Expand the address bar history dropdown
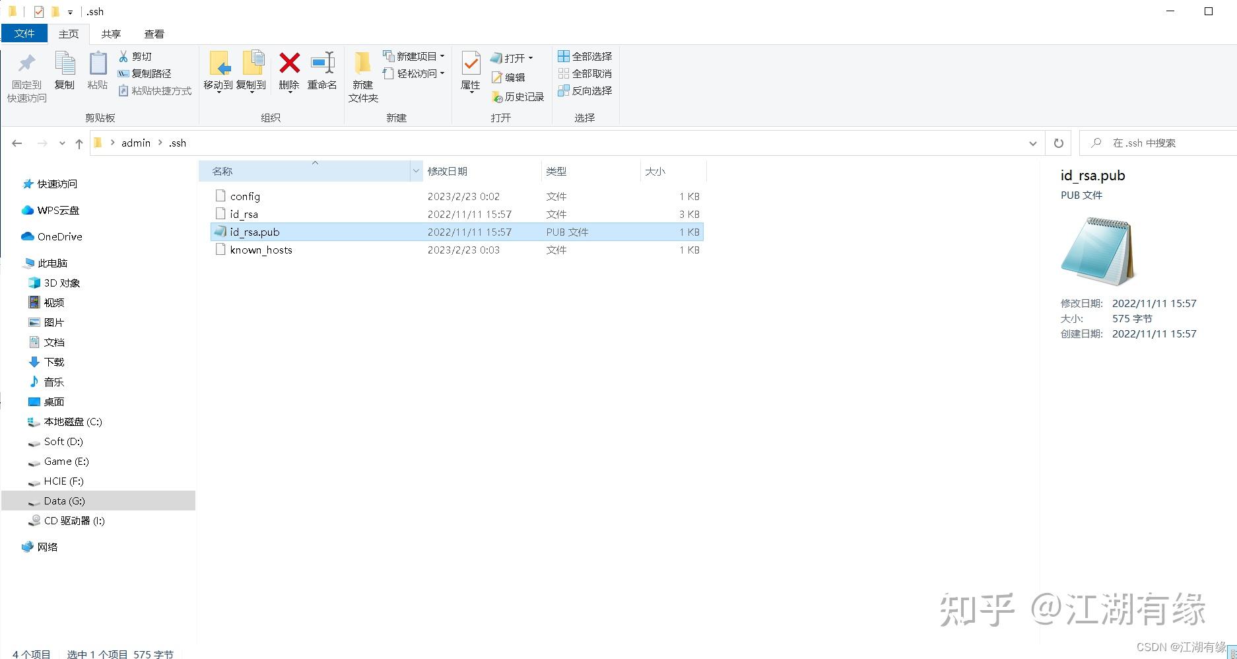This screenshot has width=1237, height=659. click(1032, 143)
